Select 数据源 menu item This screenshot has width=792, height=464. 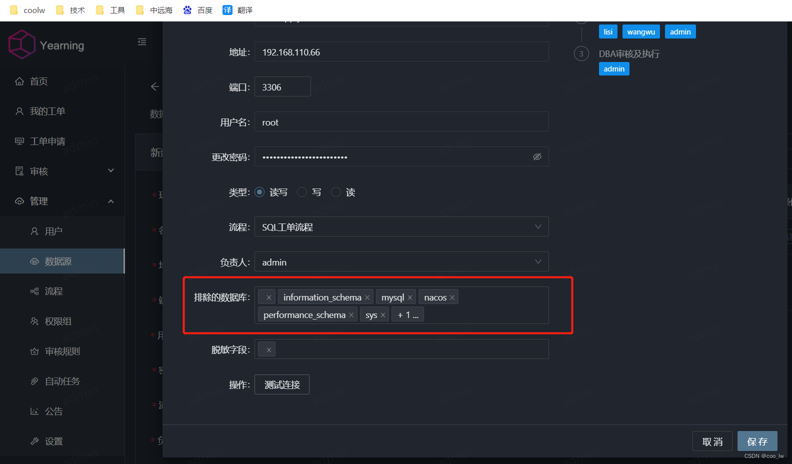(x=62, y=261)
